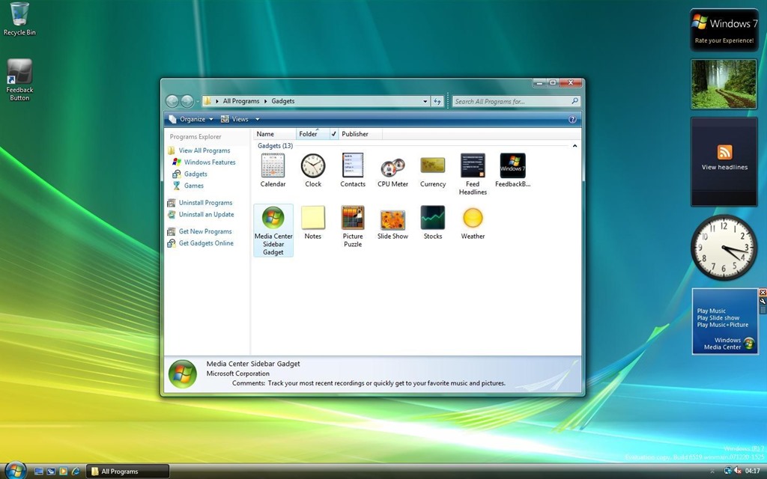Sort by the Publisher column
Screen dimensions: 767x479
[360, 134]
